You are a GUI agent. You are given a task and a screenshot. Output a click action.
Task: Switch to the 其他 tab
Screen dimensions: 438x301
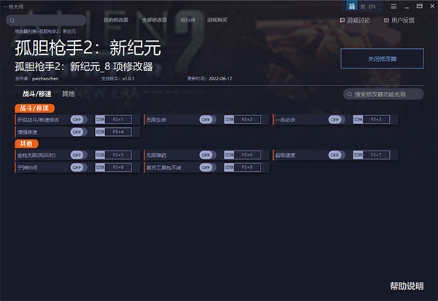coord(68,94)
